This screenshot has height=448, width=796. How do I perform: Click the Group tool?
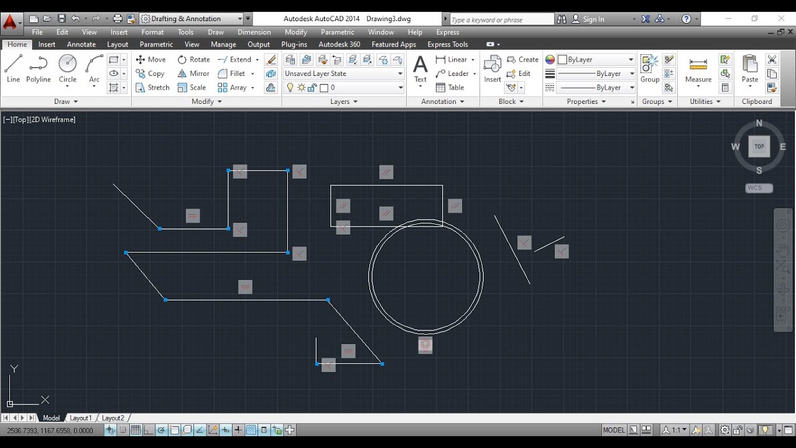click(650, 68)
